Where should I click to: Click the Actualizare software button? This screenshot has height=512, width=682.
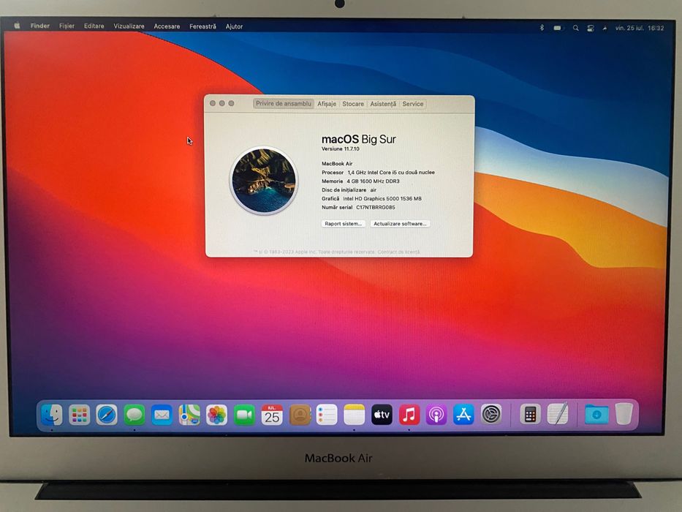pyautogui.click(x=400, y=224)
